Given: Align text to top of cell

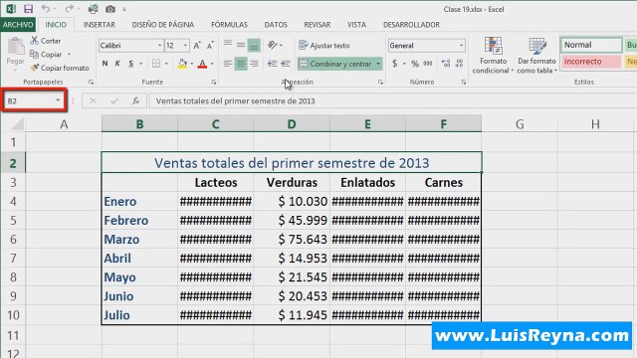Looking at the screenshot, I should click(x=228, y=45).
